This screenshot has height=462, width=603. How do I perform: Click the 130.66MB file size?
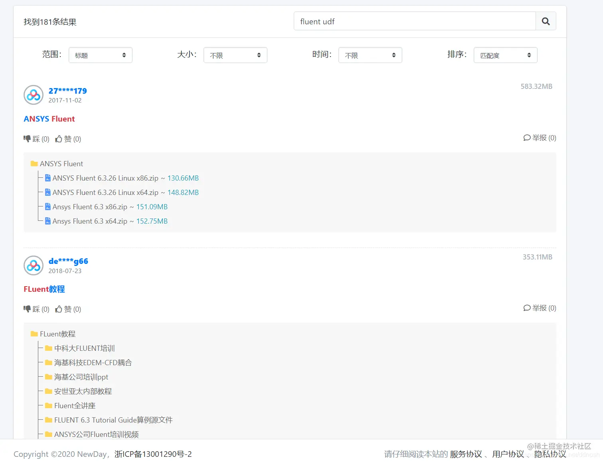tap(183, 178)
